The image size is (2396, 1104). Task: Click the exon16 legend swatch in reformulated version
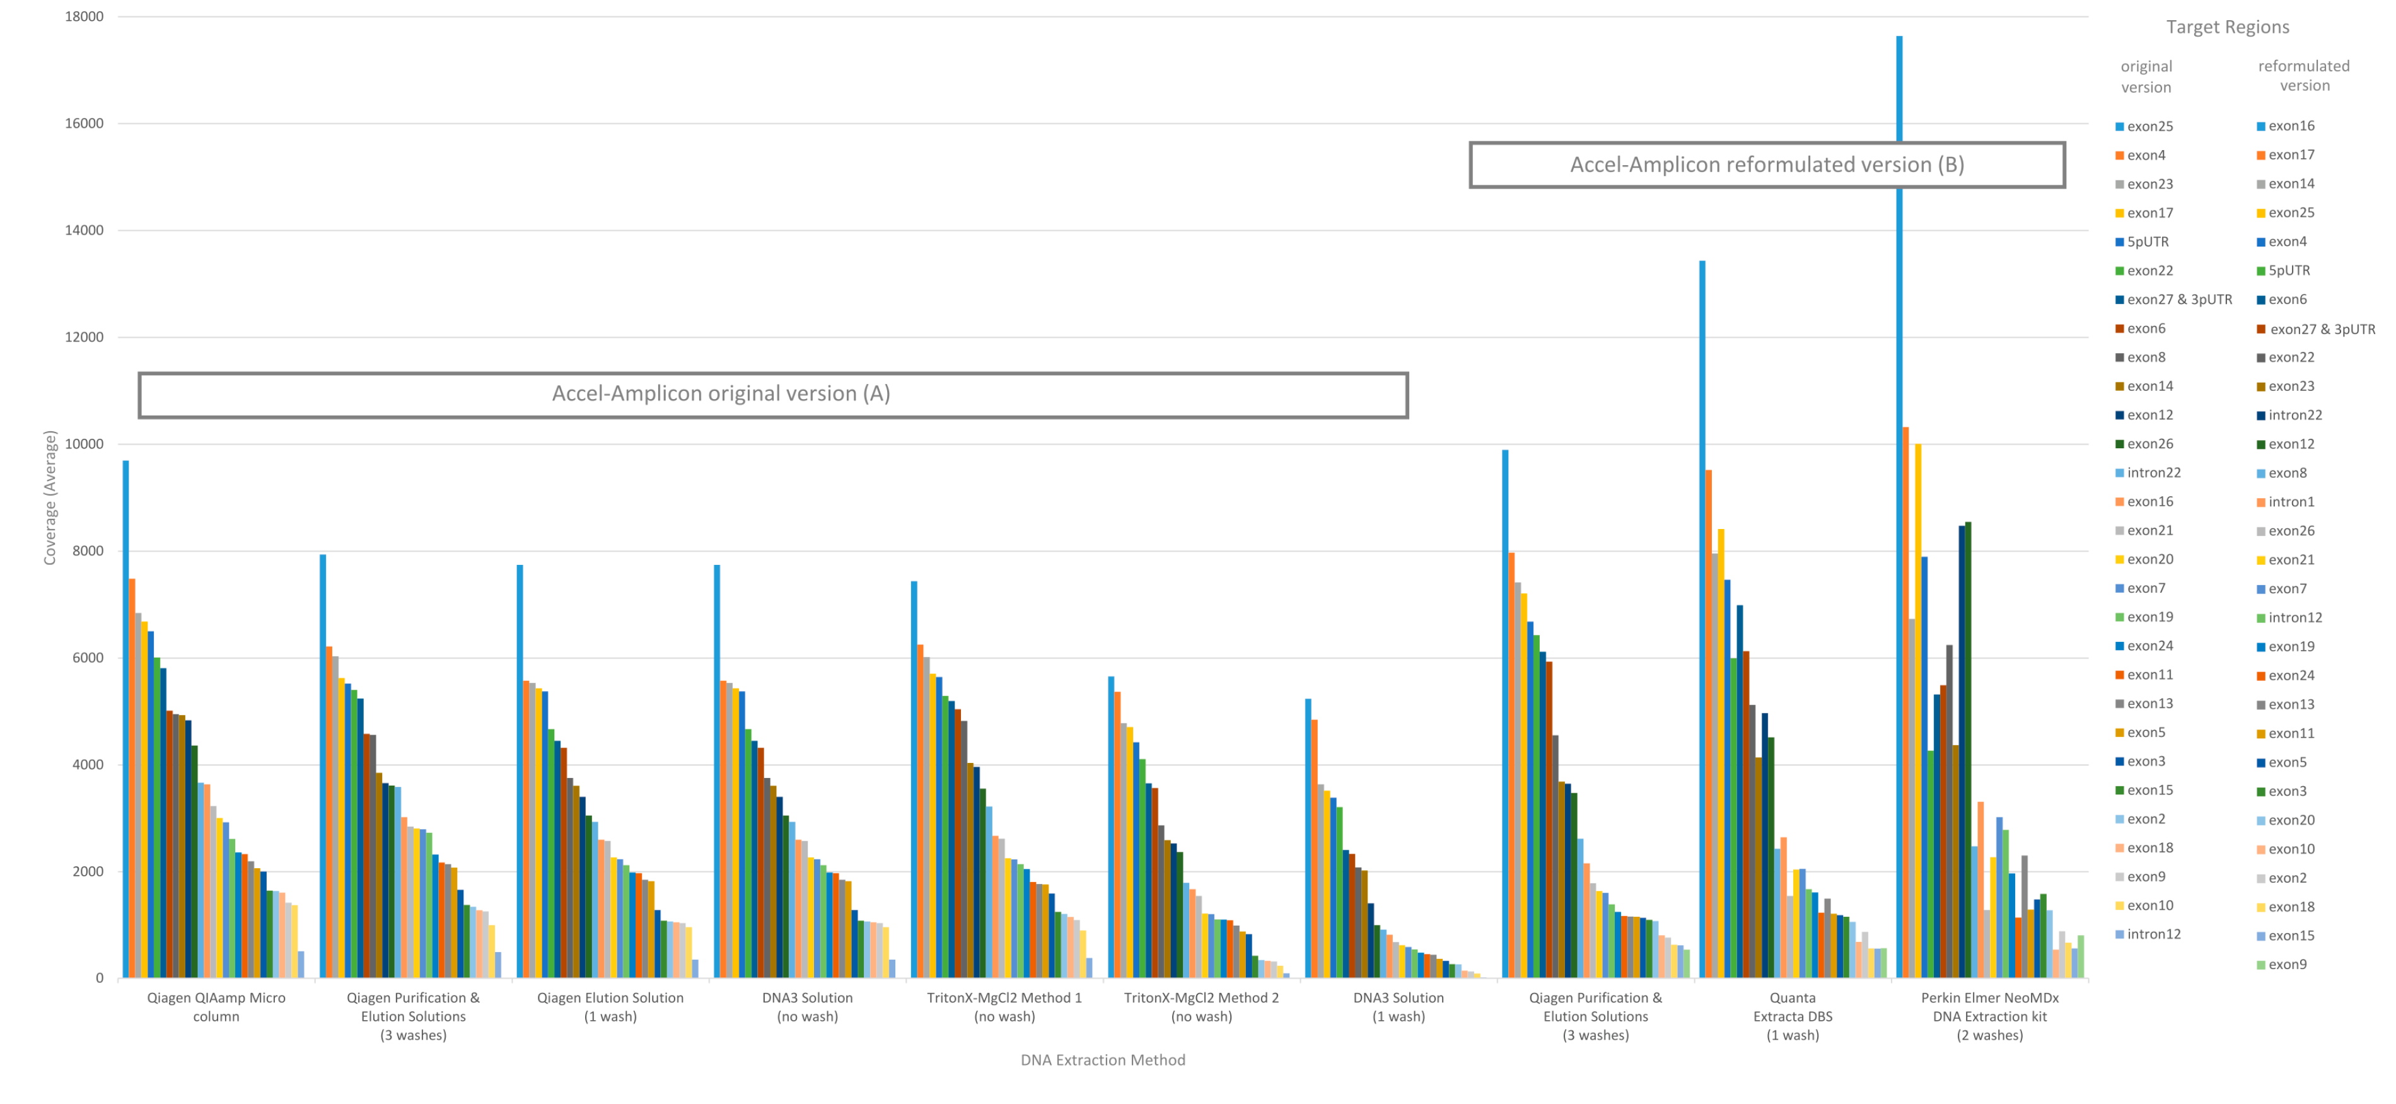[2260, 127]
